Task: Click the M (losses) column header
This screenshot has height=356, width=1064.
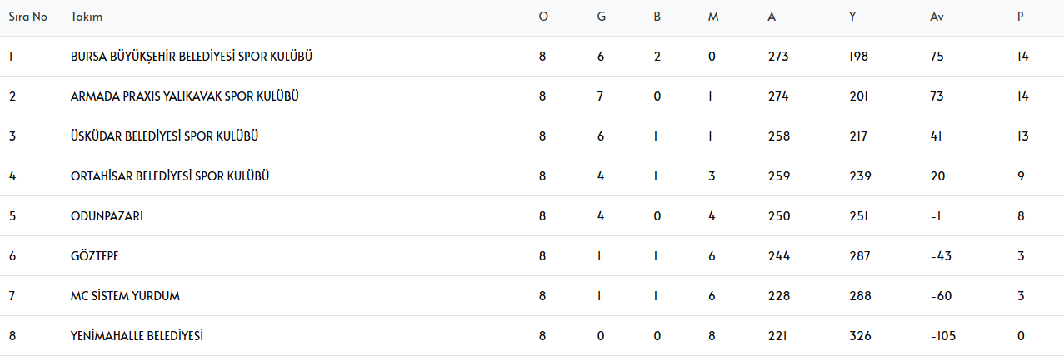Action: tap(713, 17)
